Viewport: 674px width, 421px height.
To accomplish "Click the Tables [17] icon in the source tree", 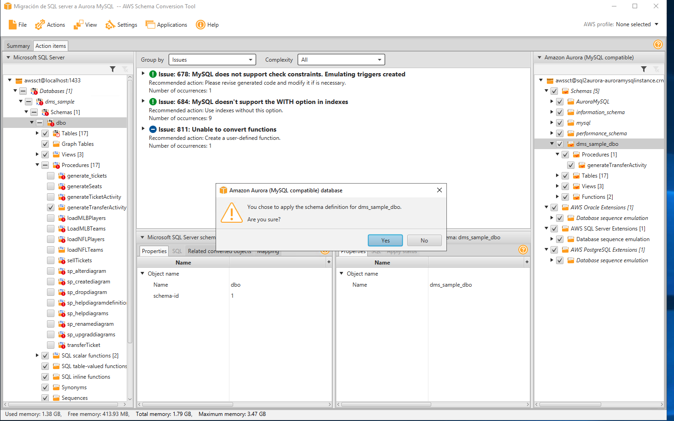I will pos(56,133).
